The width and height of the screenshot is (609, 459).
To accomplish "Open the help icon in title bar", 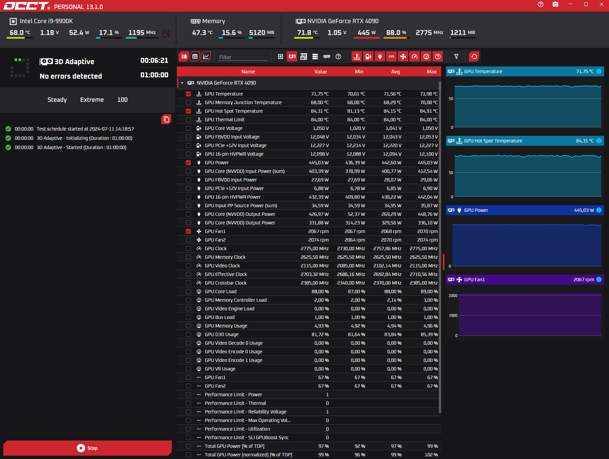I will pyautogui.click(x=541, y=4).
